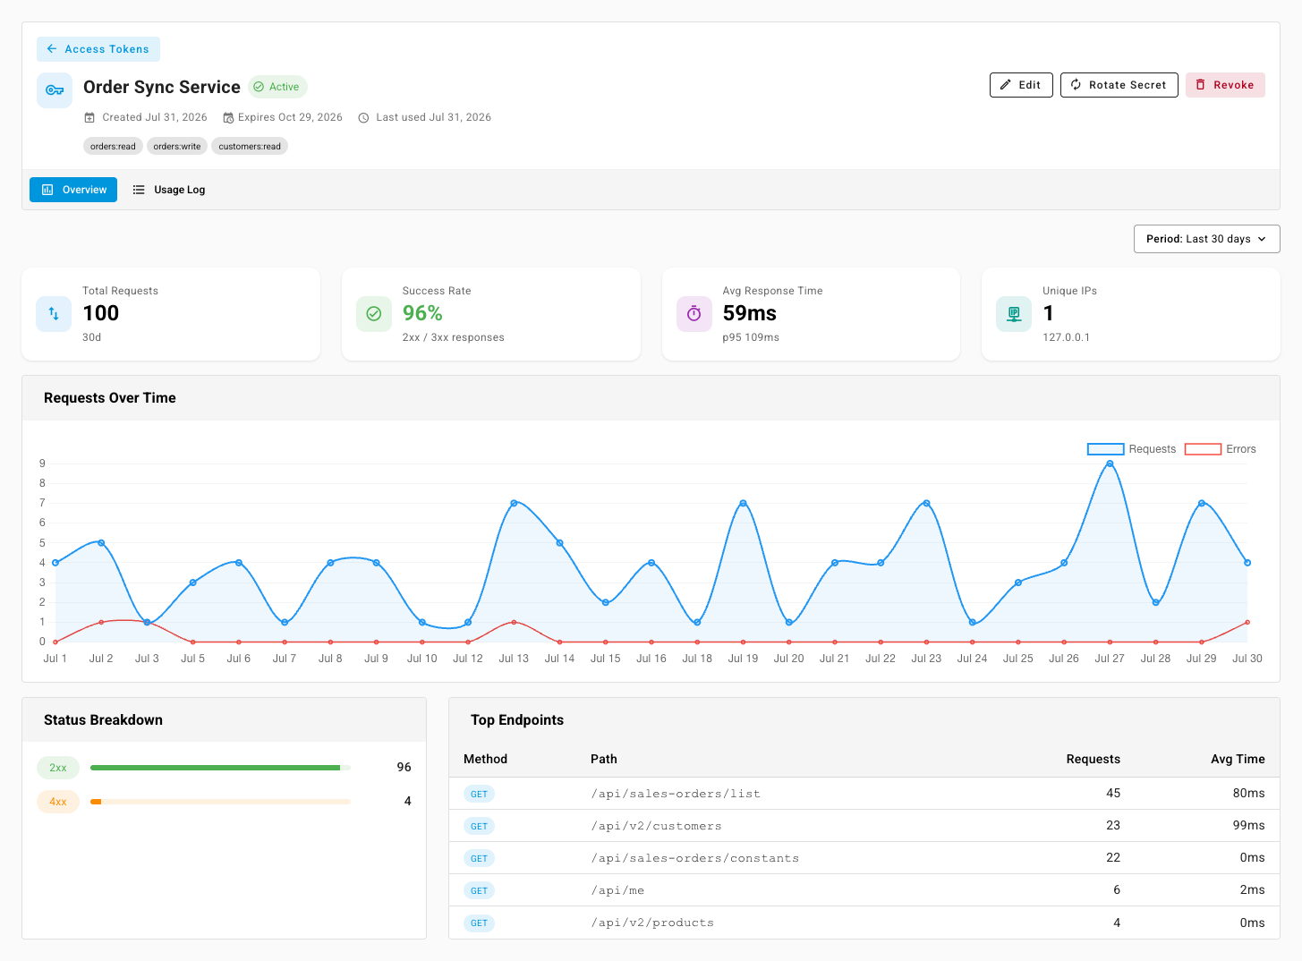Click the /api/v2/customers endpoint path
Screen dimensions: 1302x961
[656, 826]
